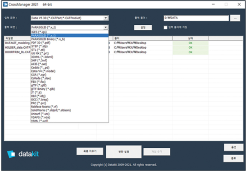Screen dimensions: 246x171
Task: Open the options button at bottom right
Action: (x=233, y=147)
